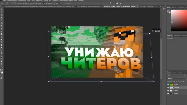Image resolution: width=187 pixels, height=105 pixels.
Task: Select the Brush tool
Action: pyautogui.click(x=1, y=31)
